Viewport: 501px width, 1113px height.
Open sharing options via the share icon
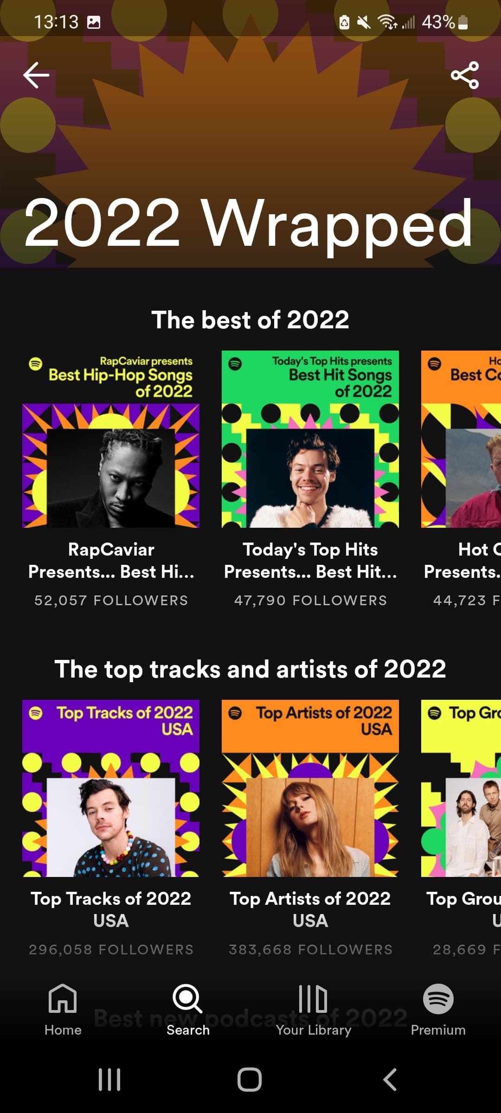(466, 76)
